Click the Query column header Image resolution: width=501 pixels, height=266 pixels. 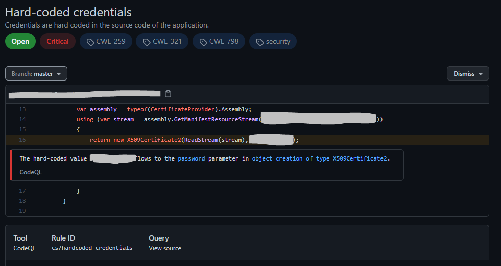158,238
